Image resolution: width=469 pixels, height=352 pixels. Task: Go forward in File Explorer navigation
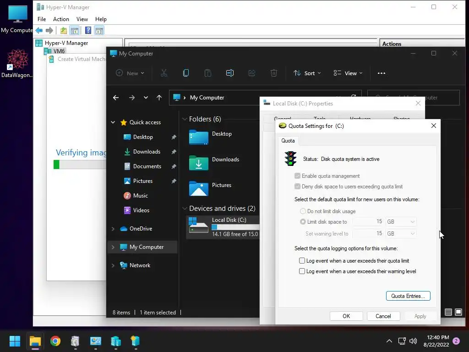coord(131,98)
